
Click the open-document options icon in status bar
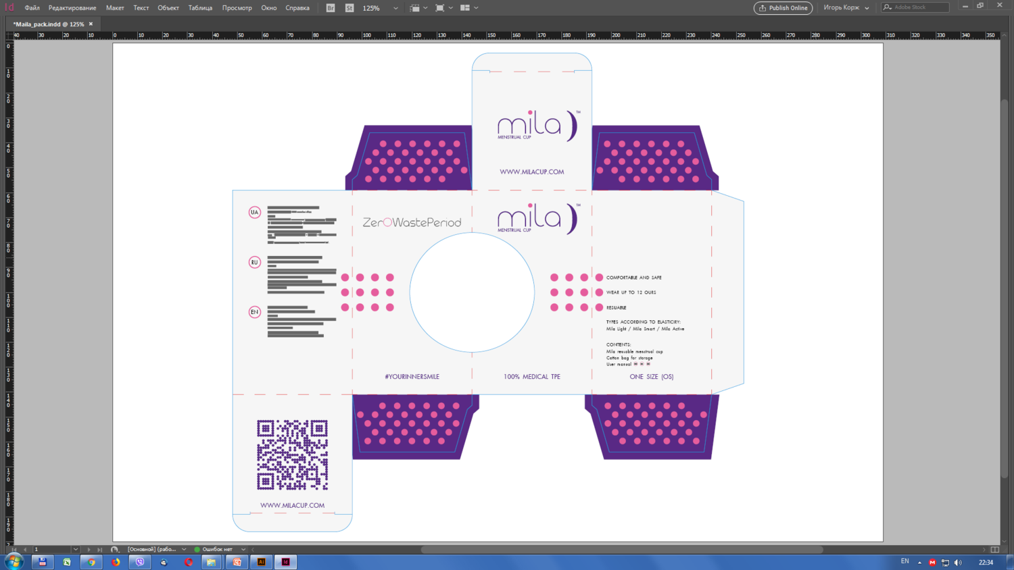click(115, 550)
